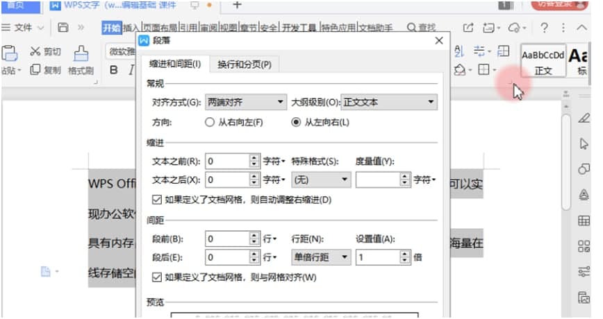Open unit dropdown next to 文本之后
The image size is (603, 319).
(x=274, y=180)
